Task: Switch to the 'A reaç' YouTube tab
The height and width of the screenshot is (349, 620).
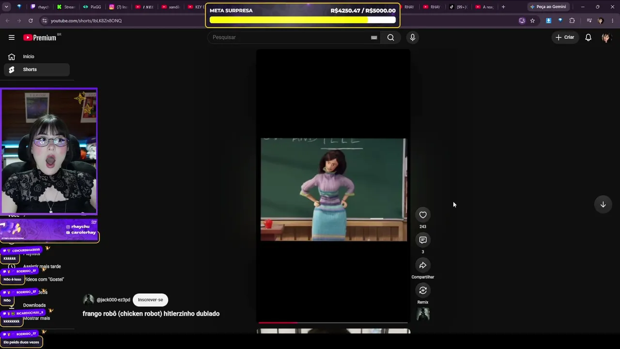Action: coord(484,7)
